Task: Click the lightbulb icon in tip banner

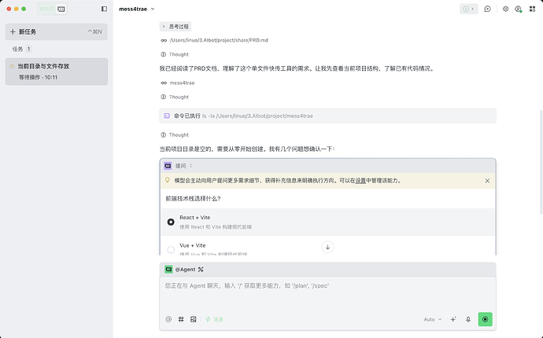Action: (168, 180)
